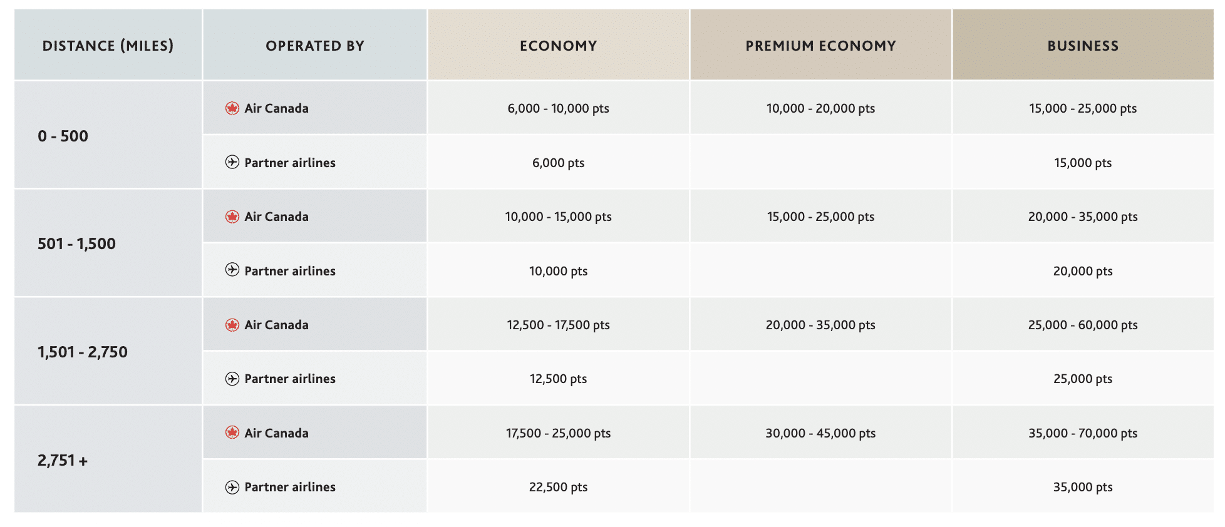Click Air Canada maple leaf icon for 501 - 1,500 miles

click(x=232, y=217)
